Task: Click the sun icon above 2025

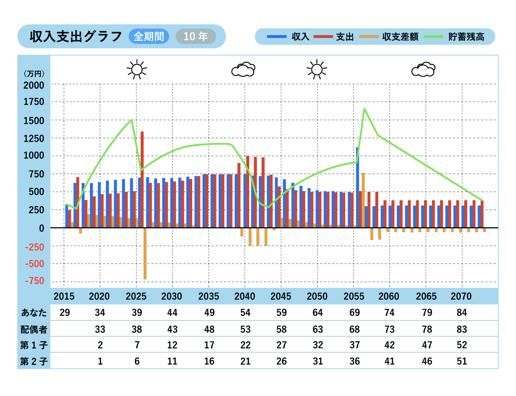Action: tap(137, 69)
